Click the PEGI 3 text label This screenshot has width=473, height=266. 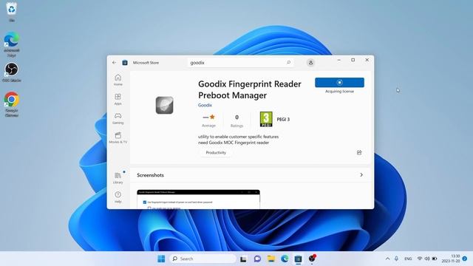[283, 120]
